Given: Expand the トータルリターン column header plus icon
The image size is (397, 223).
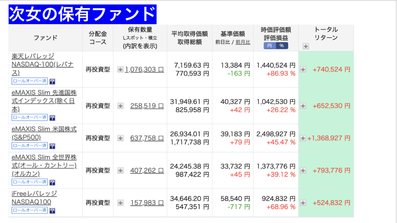Looking at the screenshot, I should coord(306,46).
